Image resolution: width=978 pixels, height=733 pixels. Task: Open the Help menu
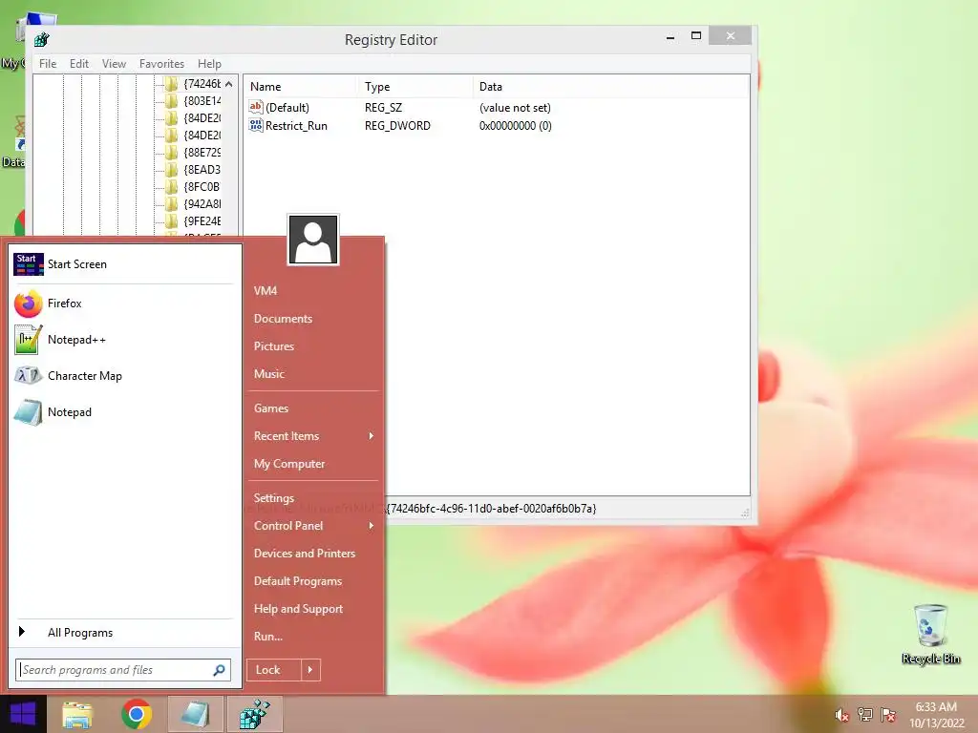point(209,64)
